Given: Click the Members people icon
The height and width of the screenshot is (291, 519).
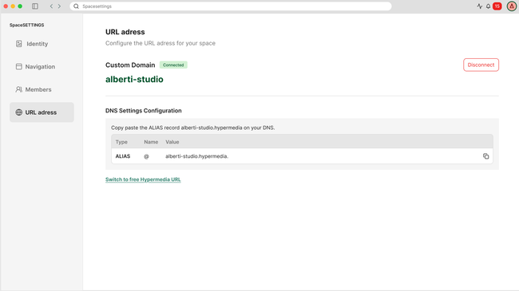Looking at the screenshot, I should point(19,89).
